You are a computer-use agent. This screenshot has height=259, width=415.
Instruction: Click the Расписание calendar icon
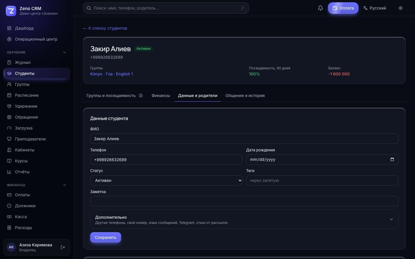(9, 95)
